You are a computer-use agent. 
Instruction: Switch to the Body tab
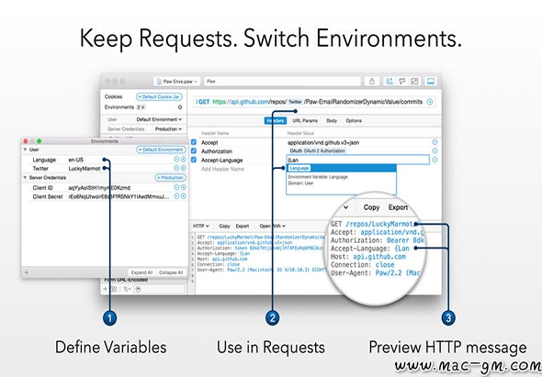click(x=332, y=121)
